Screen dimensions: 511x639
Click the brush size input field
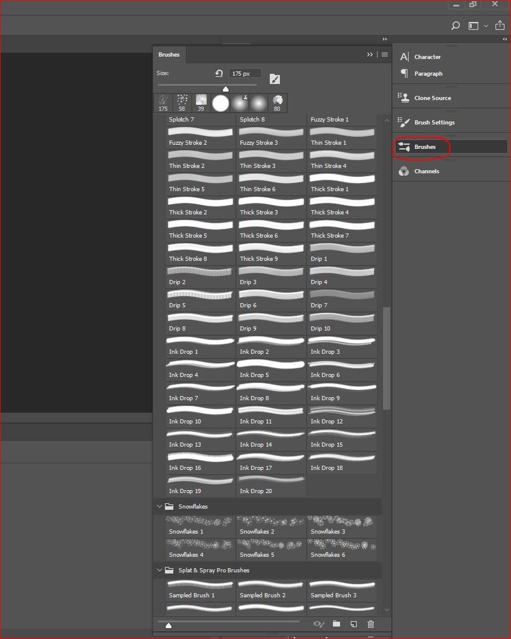pyautogui.click(x=245, y=73)
